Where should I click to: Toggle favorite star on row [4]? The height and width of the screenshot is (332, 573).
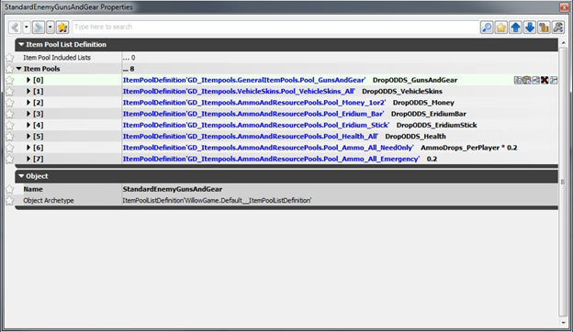(9, 126)
